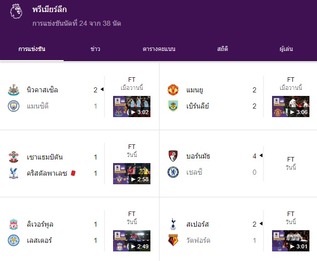Switch to the ตารางคะแนน standings tab
This screenshot has height=261, width=317.
(x=159, y=49)
